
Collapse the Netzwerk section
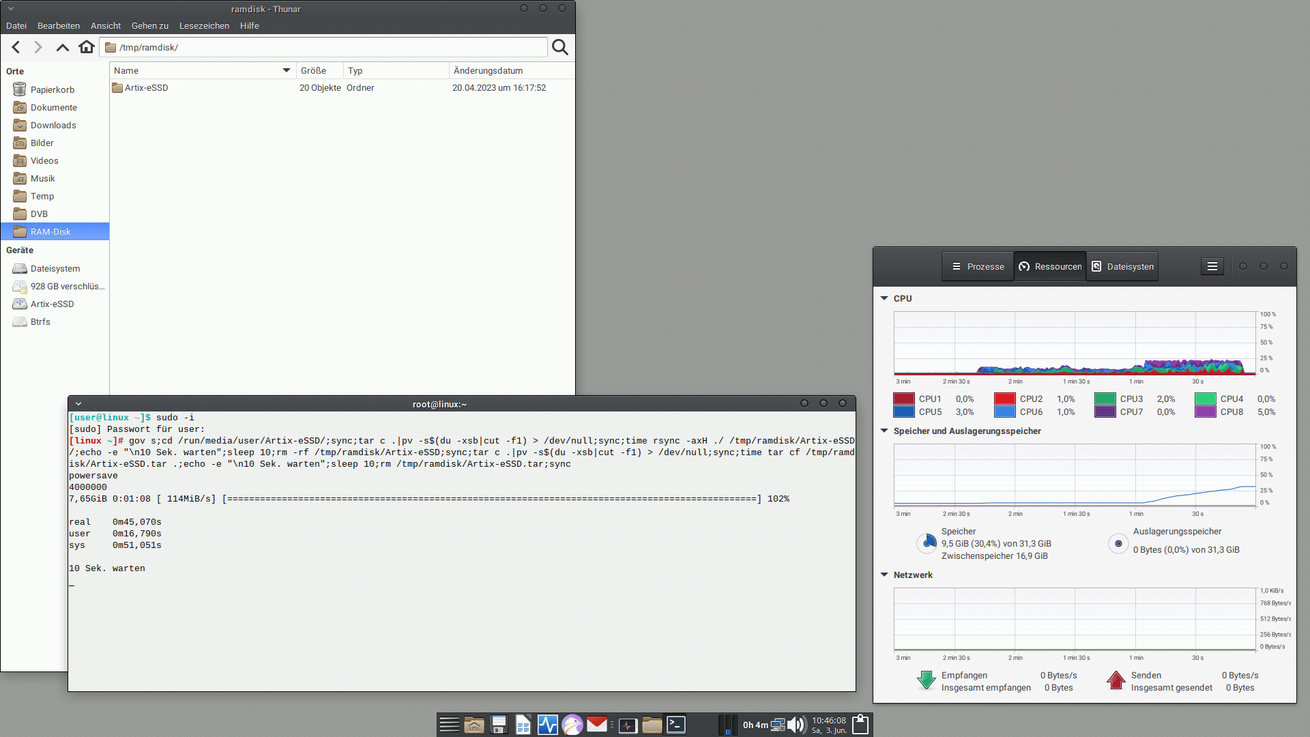click(x=884, y=575)
